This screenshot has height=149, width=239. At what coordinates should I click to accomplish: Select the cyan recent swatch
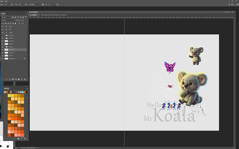(23, 92)
